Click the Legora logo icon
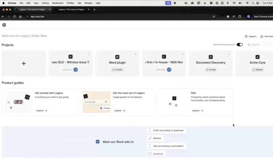This screenshot has height=162, width=273. pyautogui.click(x=4, y=25)
